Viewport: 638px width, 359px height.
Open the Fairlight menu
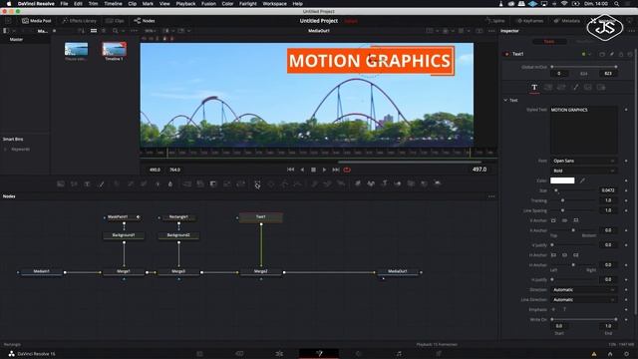(x=247, y=4)
